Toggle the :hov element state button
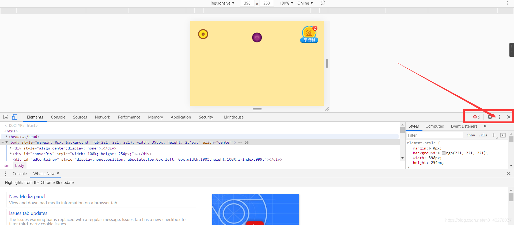Screen dimensions: 514x225 471,135
